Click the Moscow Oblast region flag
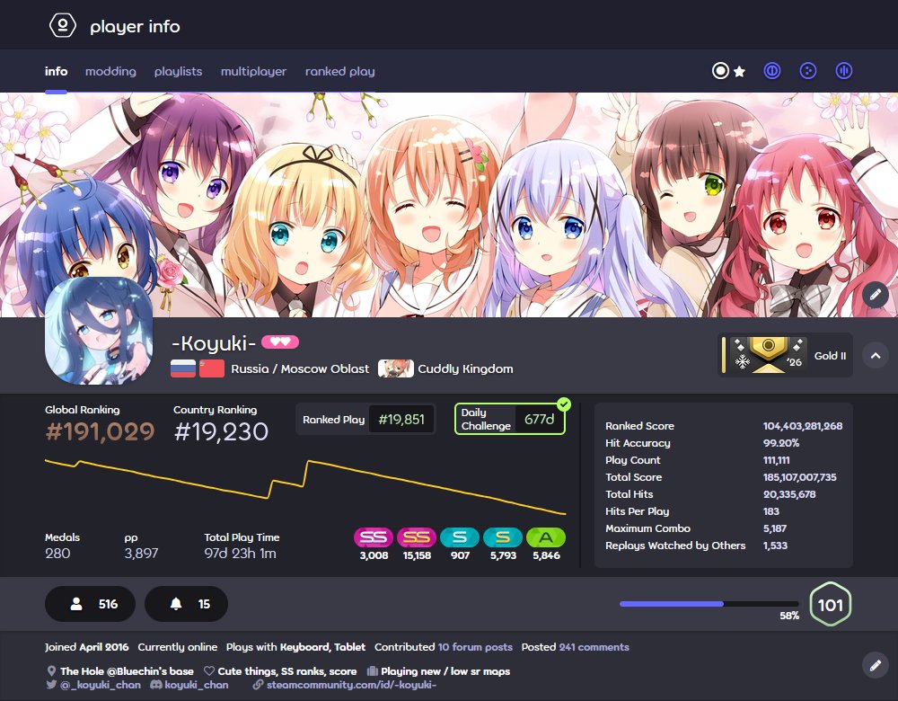 (212, 368)
